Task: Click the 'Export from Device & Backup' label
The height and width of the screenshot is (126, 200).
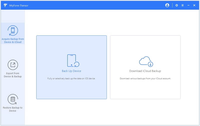Action: pyautogui.click(x=13, y=75)
